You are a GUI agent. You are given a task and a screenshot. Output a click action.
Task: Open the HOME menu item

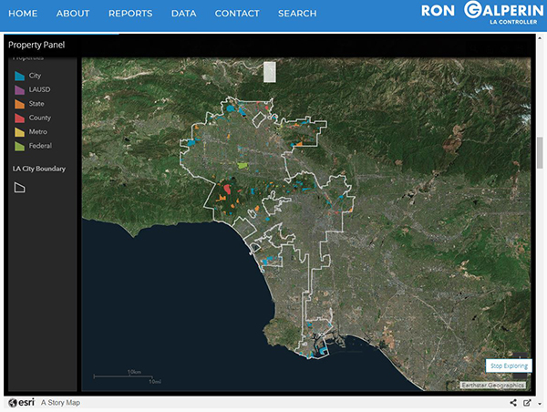click(23, 14)
